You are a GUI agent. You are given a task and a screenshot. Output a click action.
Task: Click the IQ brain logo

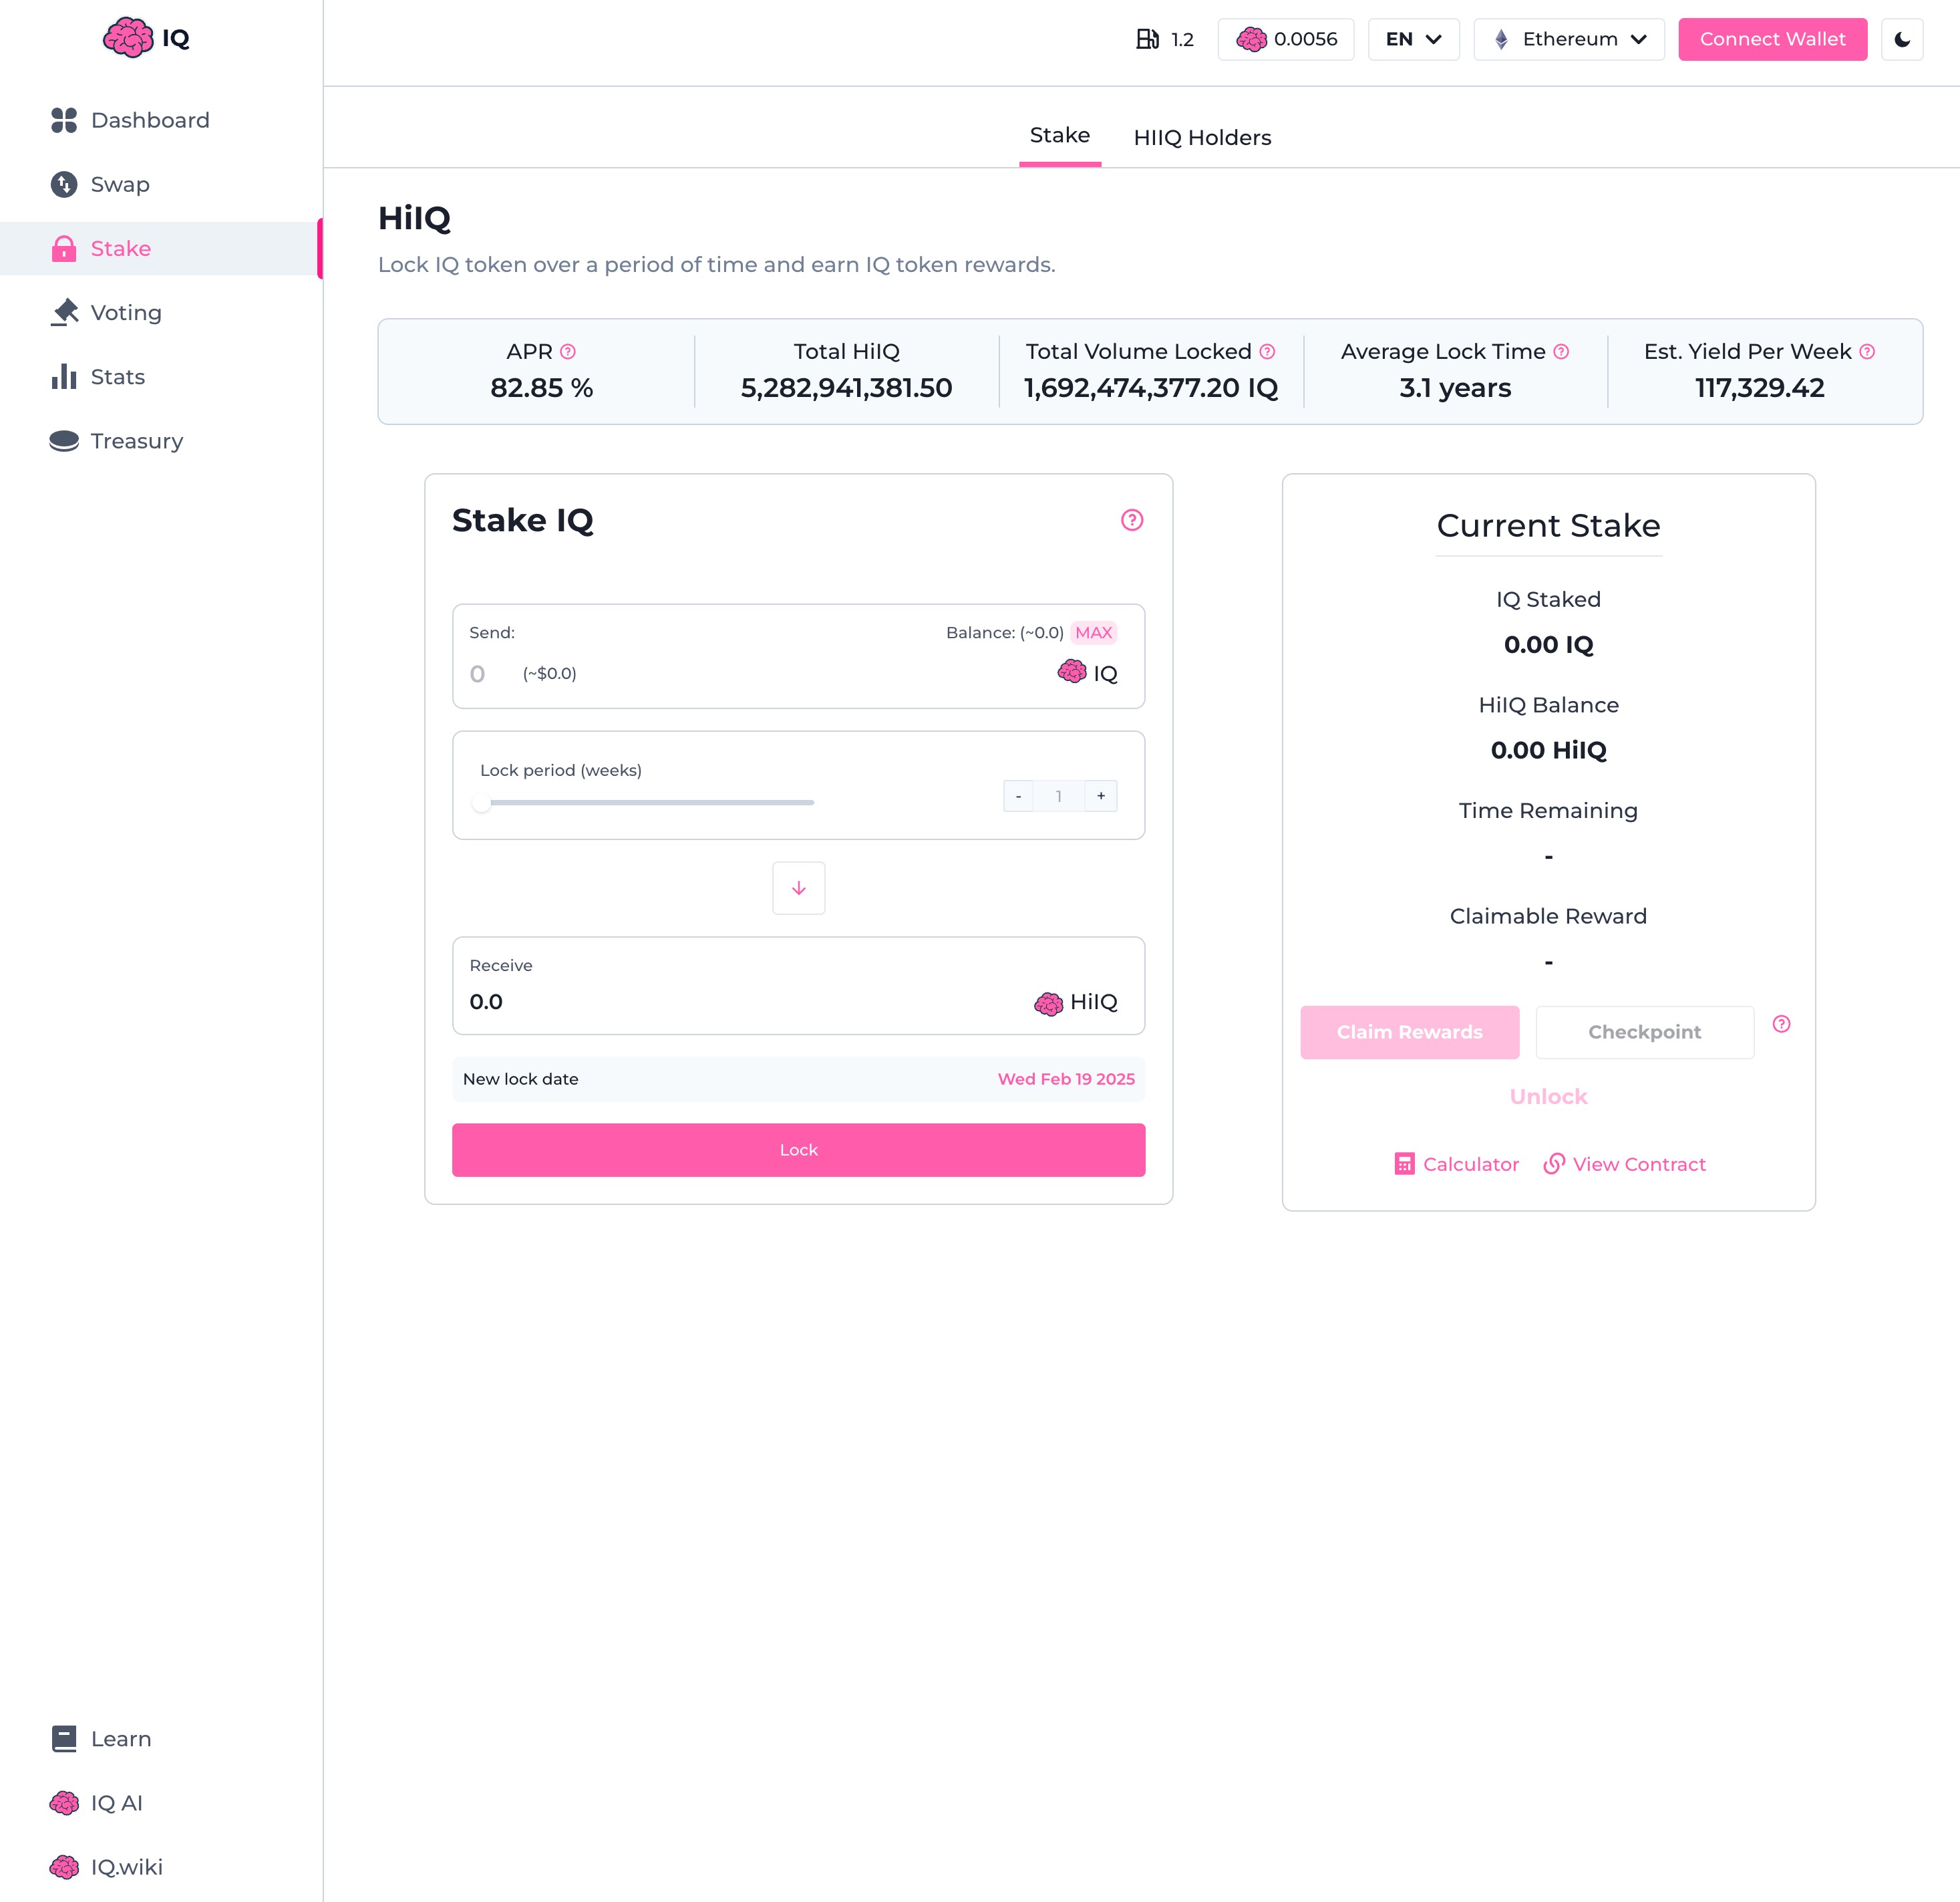coord(129,38)
